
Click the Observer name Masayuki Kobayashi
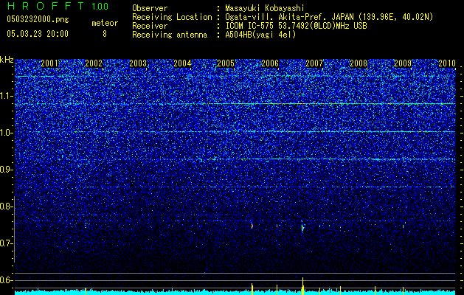coord(265,8)
